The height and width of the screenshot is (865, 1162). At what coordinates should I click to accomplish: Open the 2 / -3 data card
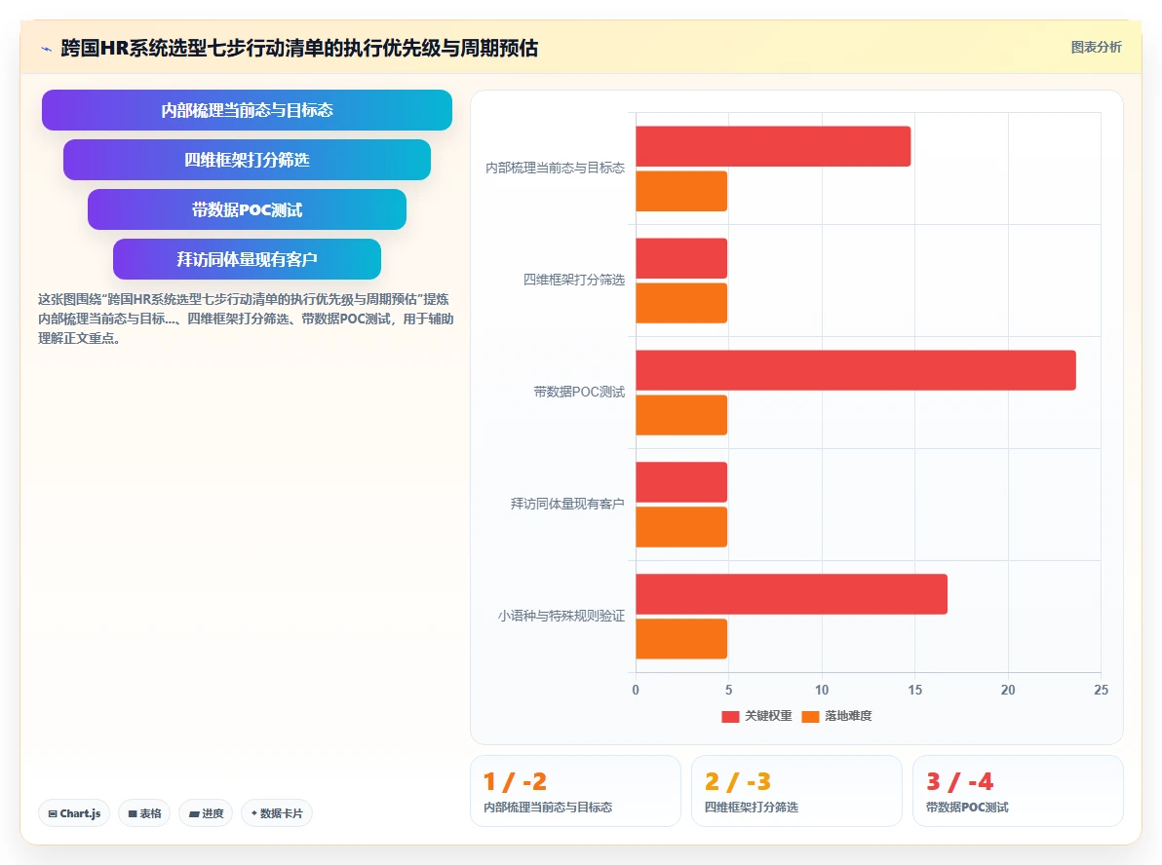tap(796, 791)
